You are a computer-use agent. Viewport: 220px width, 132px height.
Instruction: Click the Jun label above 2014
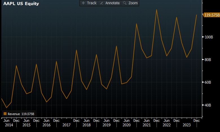[x=6, y=121]
